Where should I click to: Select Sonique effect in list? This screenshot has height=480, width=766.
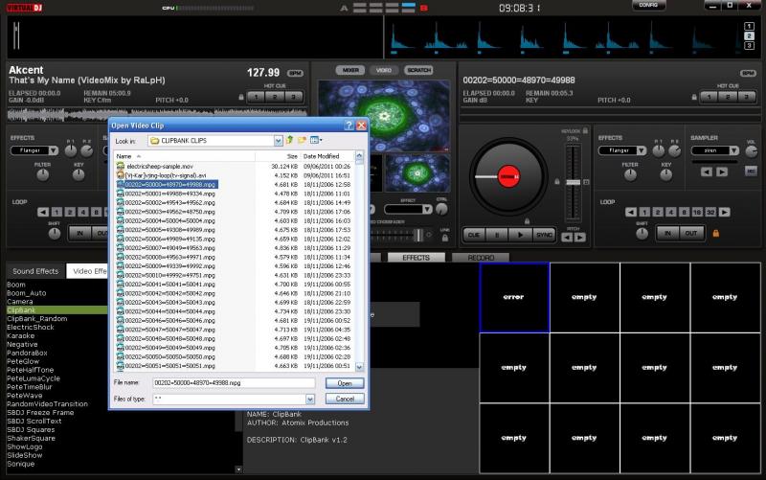[20, 464]
